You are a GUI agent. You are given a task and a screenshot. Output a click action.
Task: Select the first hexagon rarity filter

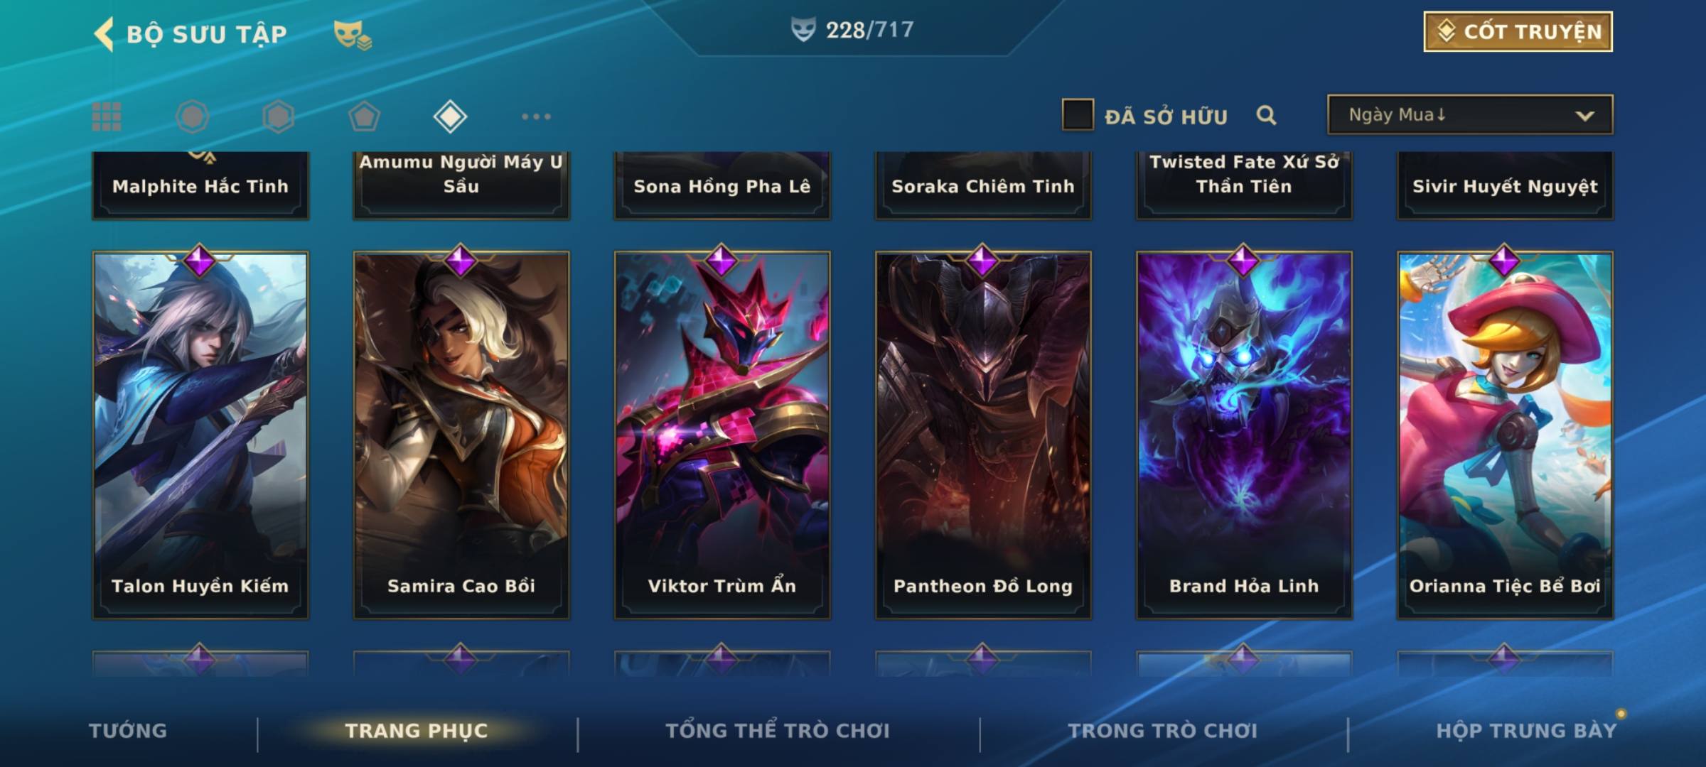pos(193,116)
